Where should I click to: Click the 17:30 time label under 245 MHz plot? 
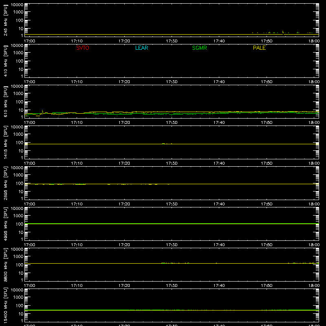click(x=172, y=41)
